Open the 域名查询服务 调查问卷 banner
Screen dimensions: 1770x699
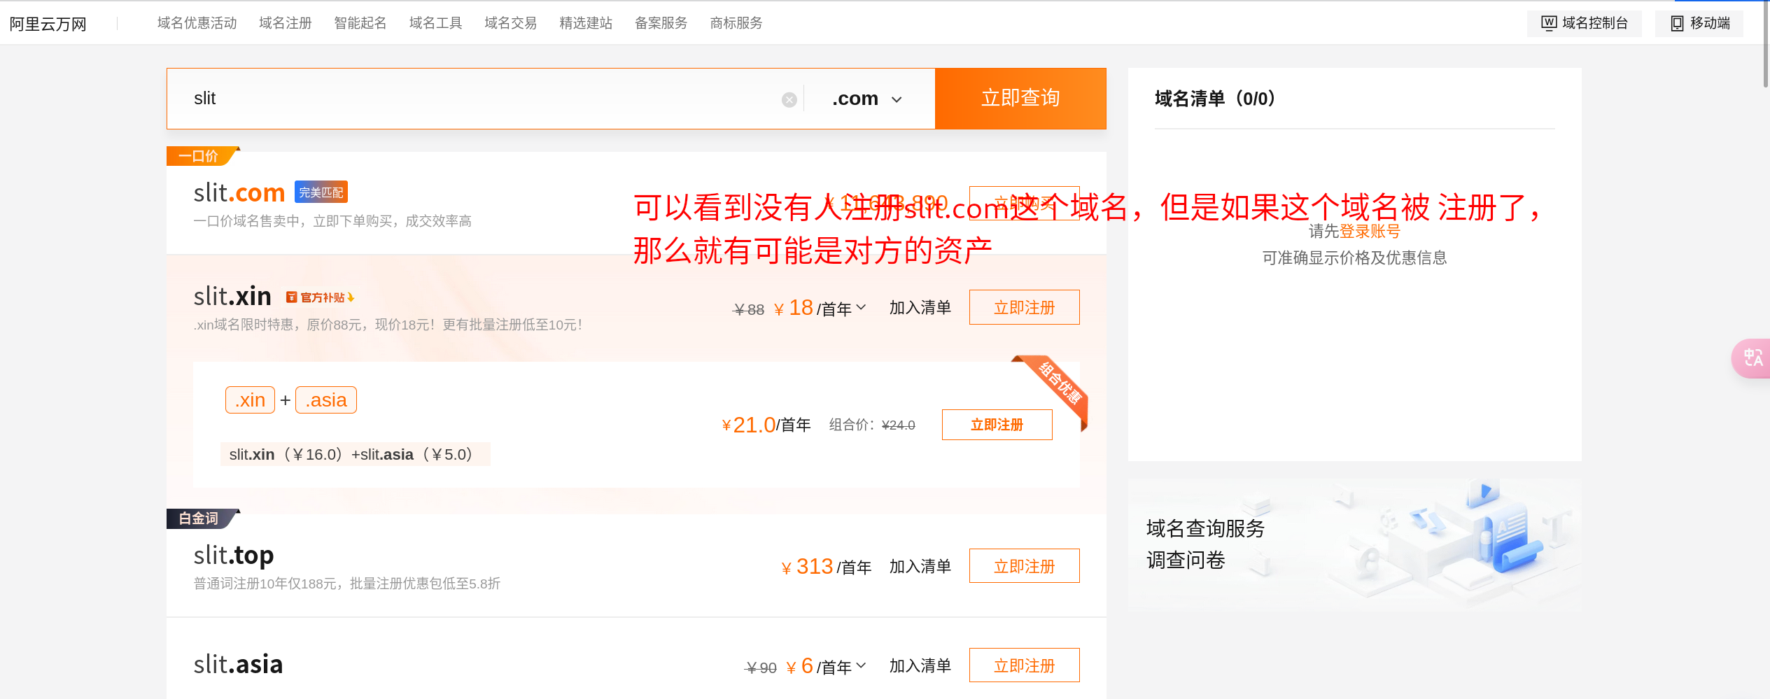coord(1354,545)
